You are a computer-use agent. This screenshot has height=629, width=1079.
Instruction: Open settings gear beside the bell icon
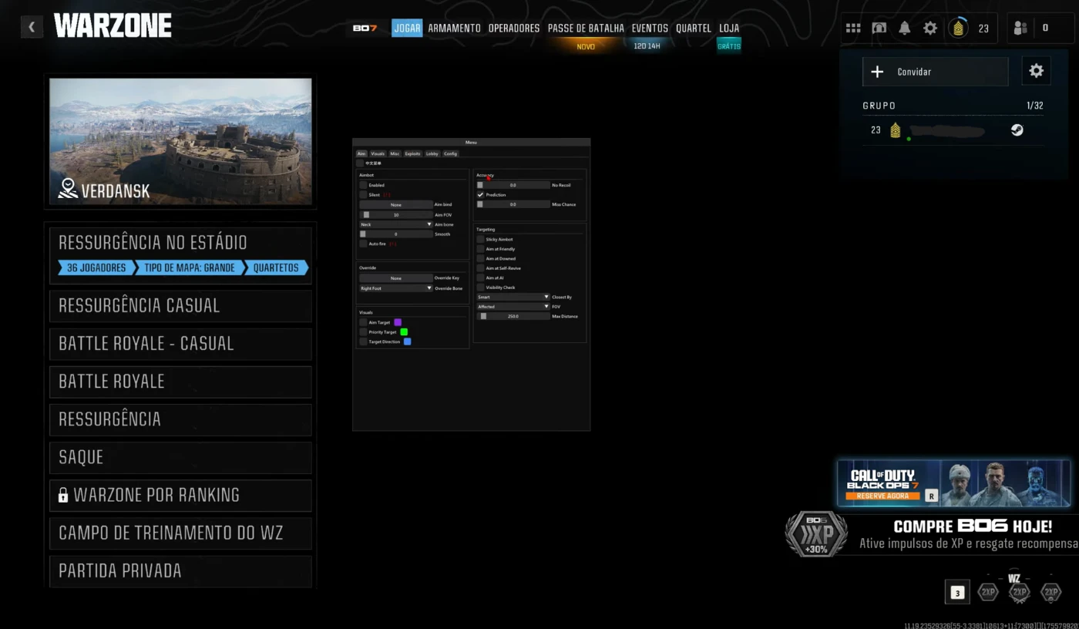(930, 28)
